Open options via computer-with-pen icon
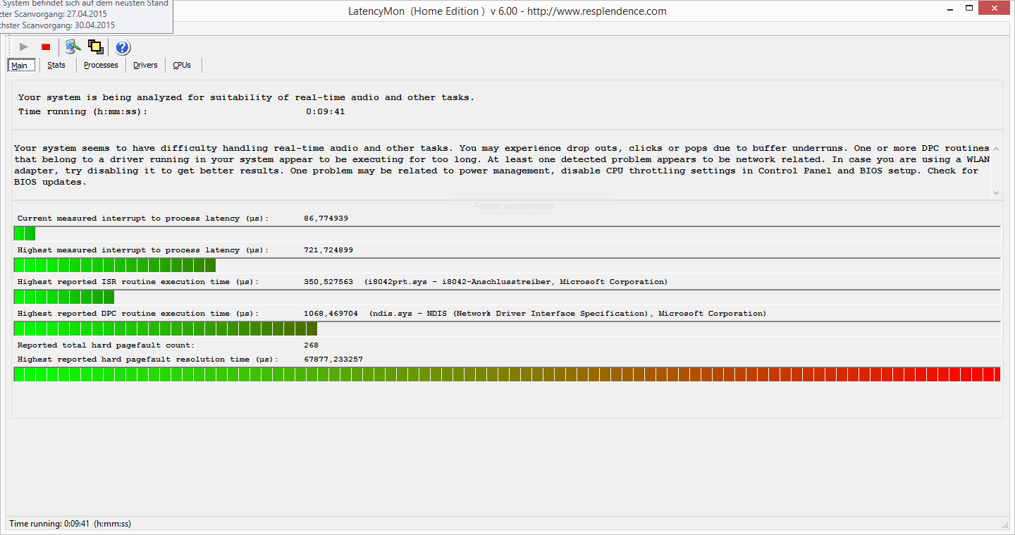1015x535 pixels. coord(73,47)
